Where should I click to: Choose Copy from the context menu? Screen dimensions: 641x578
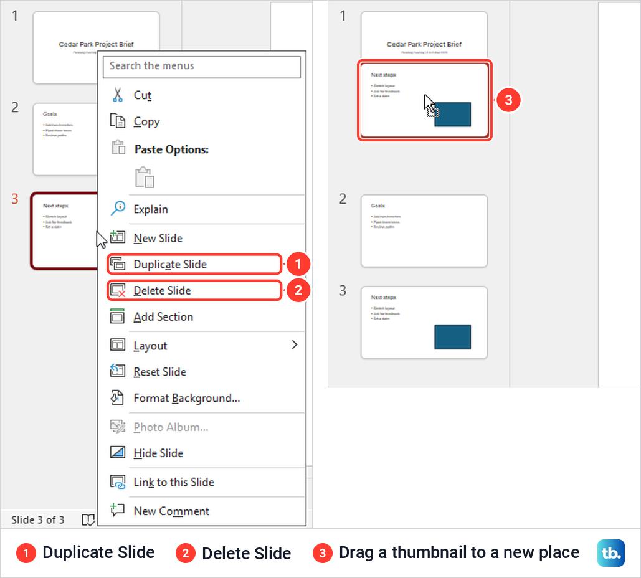(x=202, y=121)
